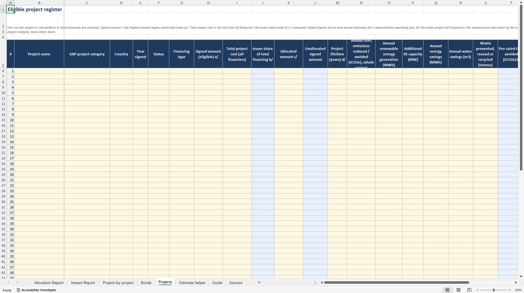Add a new sheet with the plus icon

tap(259, 283)
